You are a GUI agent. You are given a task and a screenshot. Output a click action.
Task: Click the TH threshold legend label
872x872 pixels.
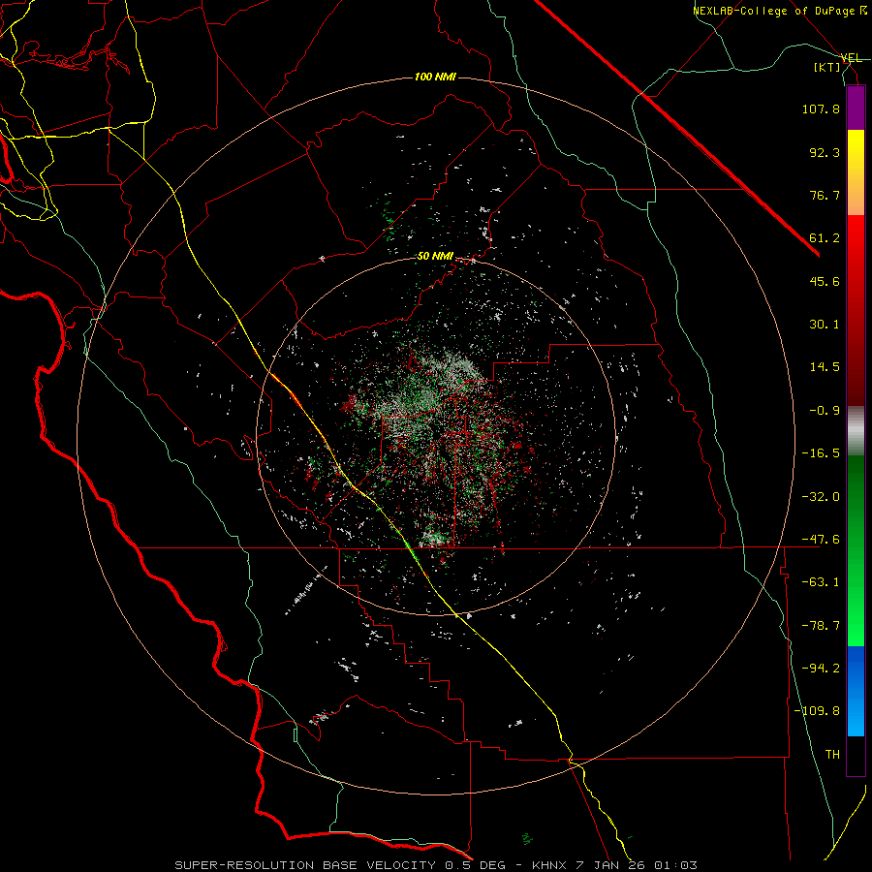tap(832, 755)
